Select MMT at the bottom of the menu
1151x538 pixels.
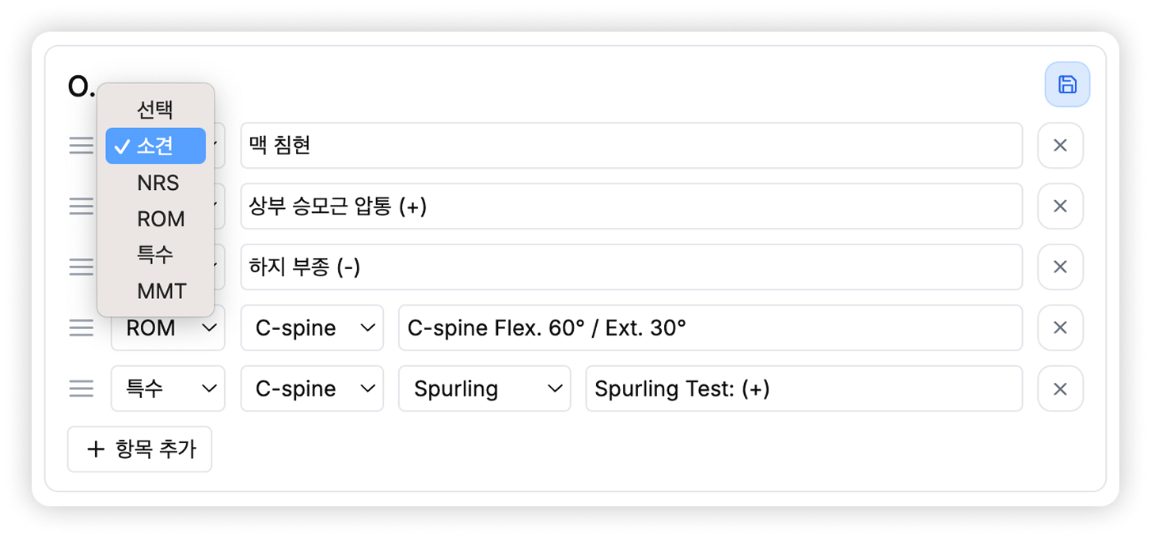(x=161, y=290)
